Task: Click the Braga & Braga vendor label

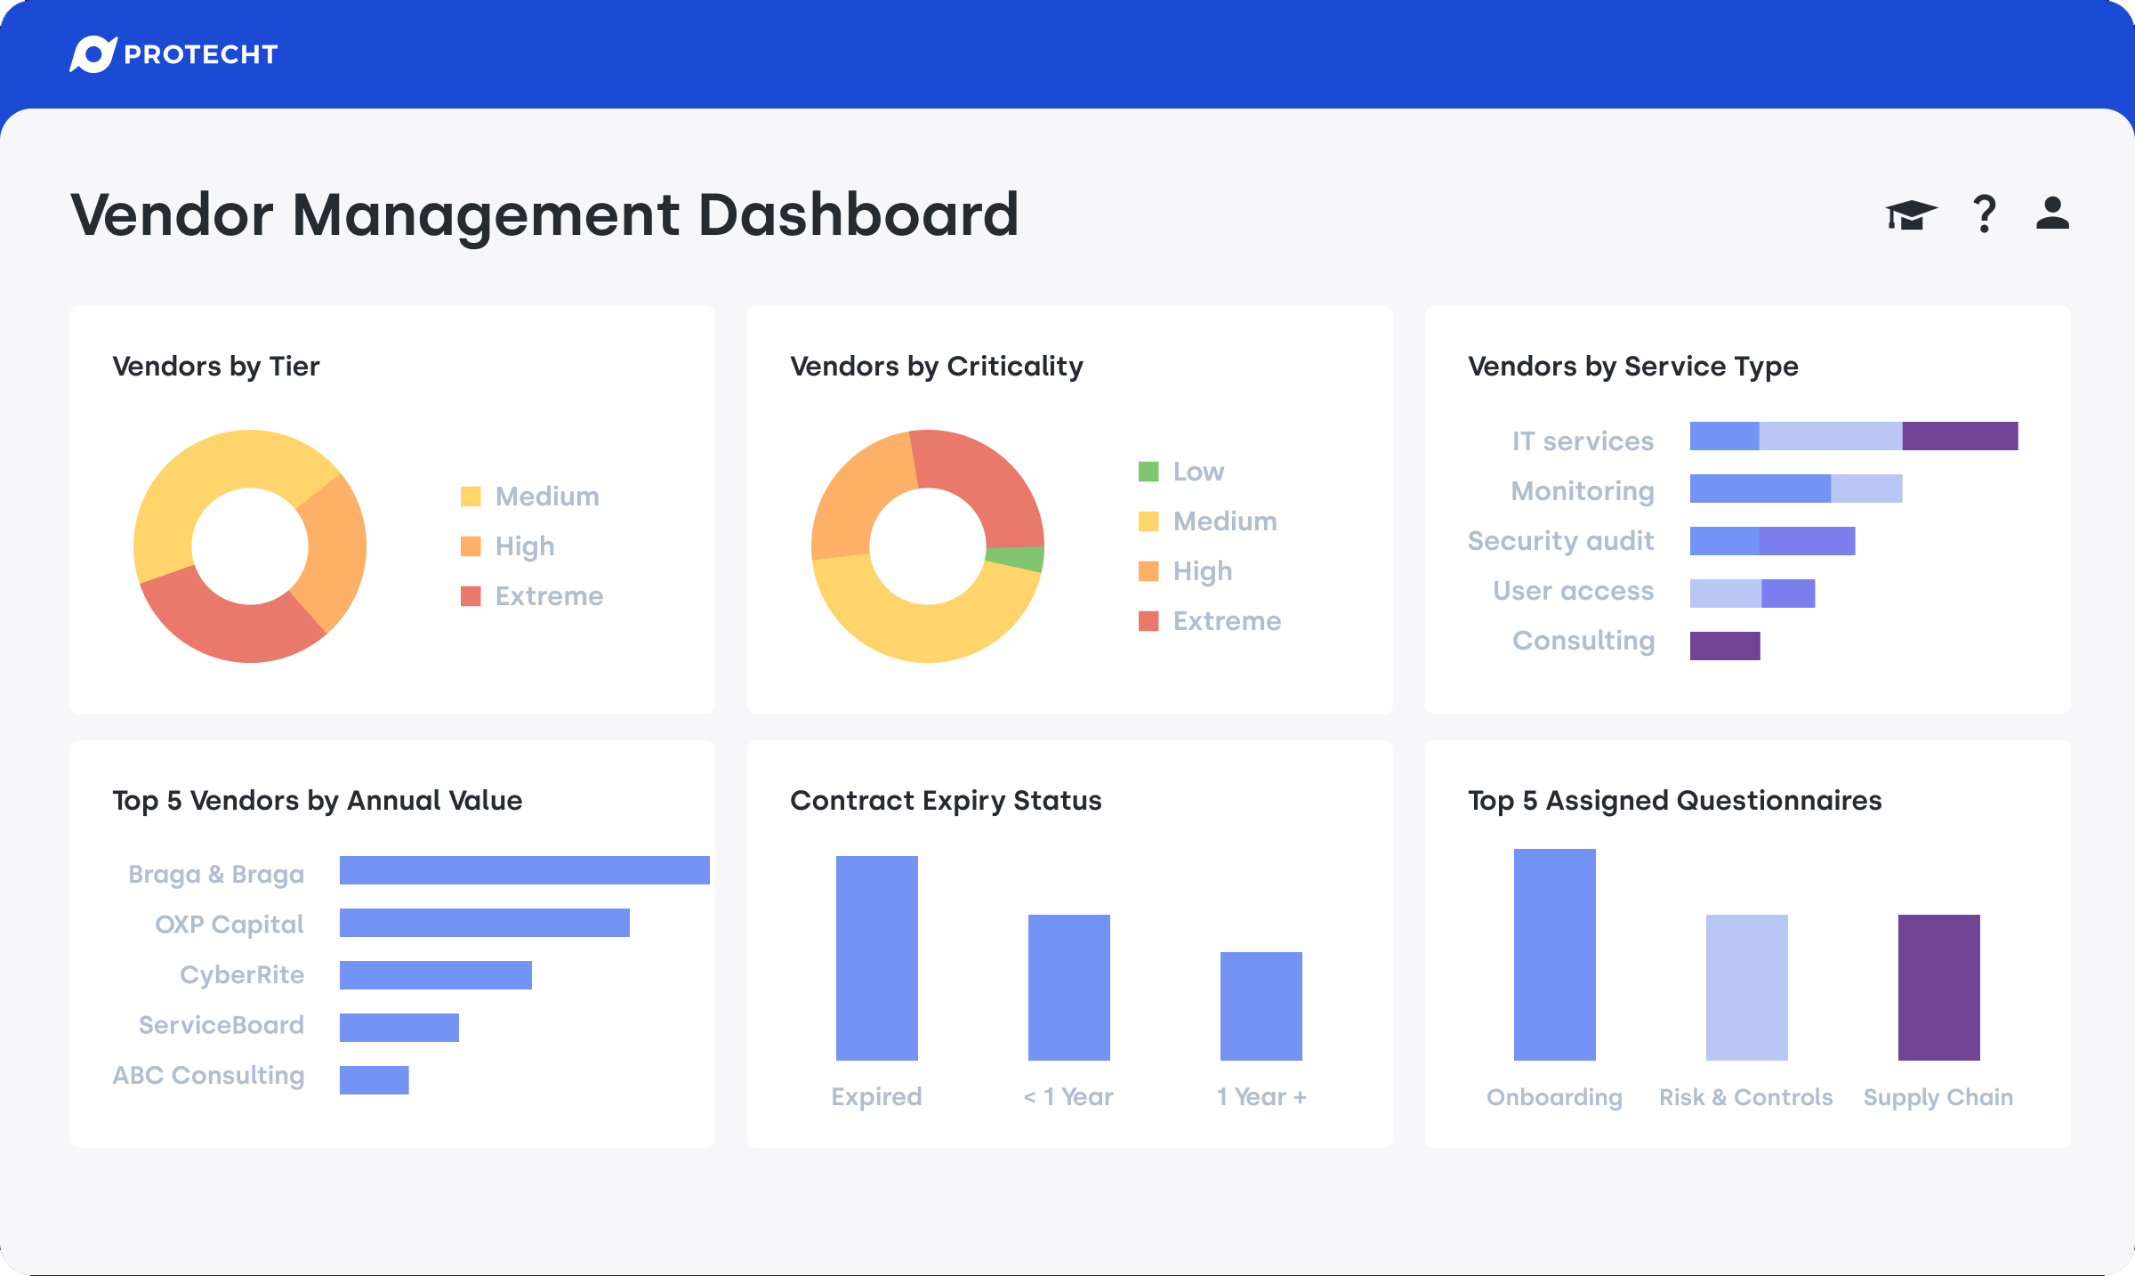Action: click(215, 874)
